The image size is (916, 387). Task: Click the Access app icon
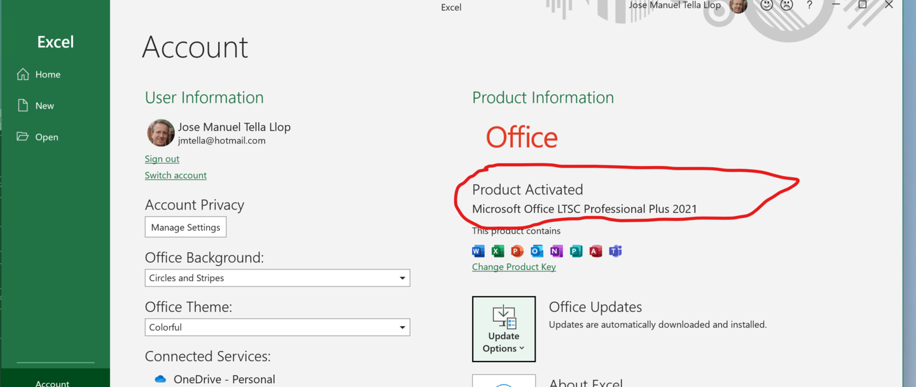point(595,251)
